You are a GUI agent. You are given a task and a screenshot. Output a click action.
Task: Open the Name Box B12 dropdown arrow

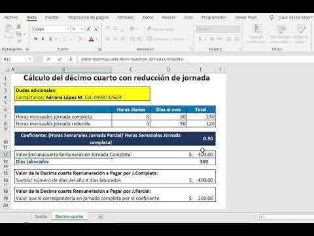[x=29, y=59]
